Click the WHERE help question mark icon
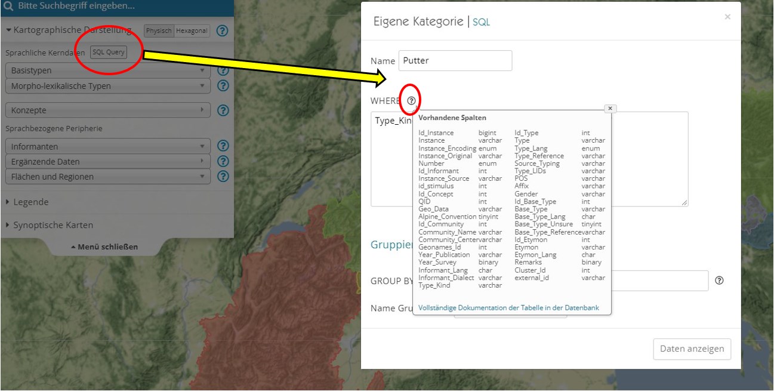The width and height of the screenshot is (774, 391). [411, 101]
